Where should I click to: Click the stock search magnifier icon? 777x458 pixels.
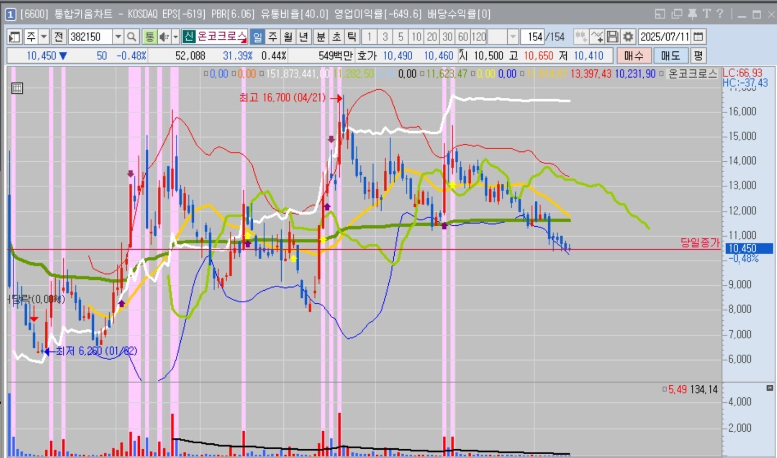[132, 37]
